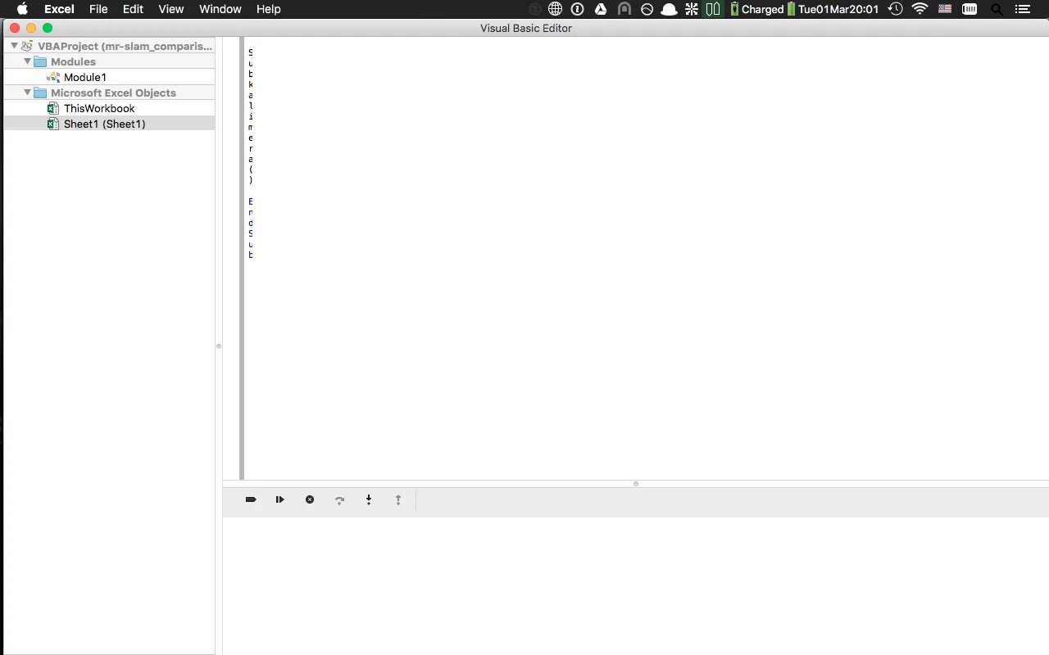Click the arch-shaped menu bar icon
The width and height of the screenshot is (1049, 655).
(x=624, y=9)
